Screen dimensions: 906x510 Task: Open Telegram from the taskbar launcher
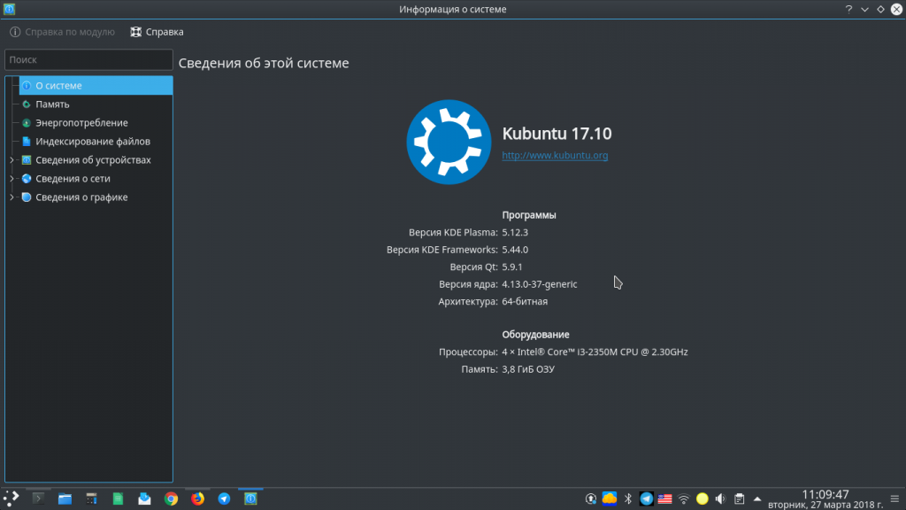coord(224,498)
